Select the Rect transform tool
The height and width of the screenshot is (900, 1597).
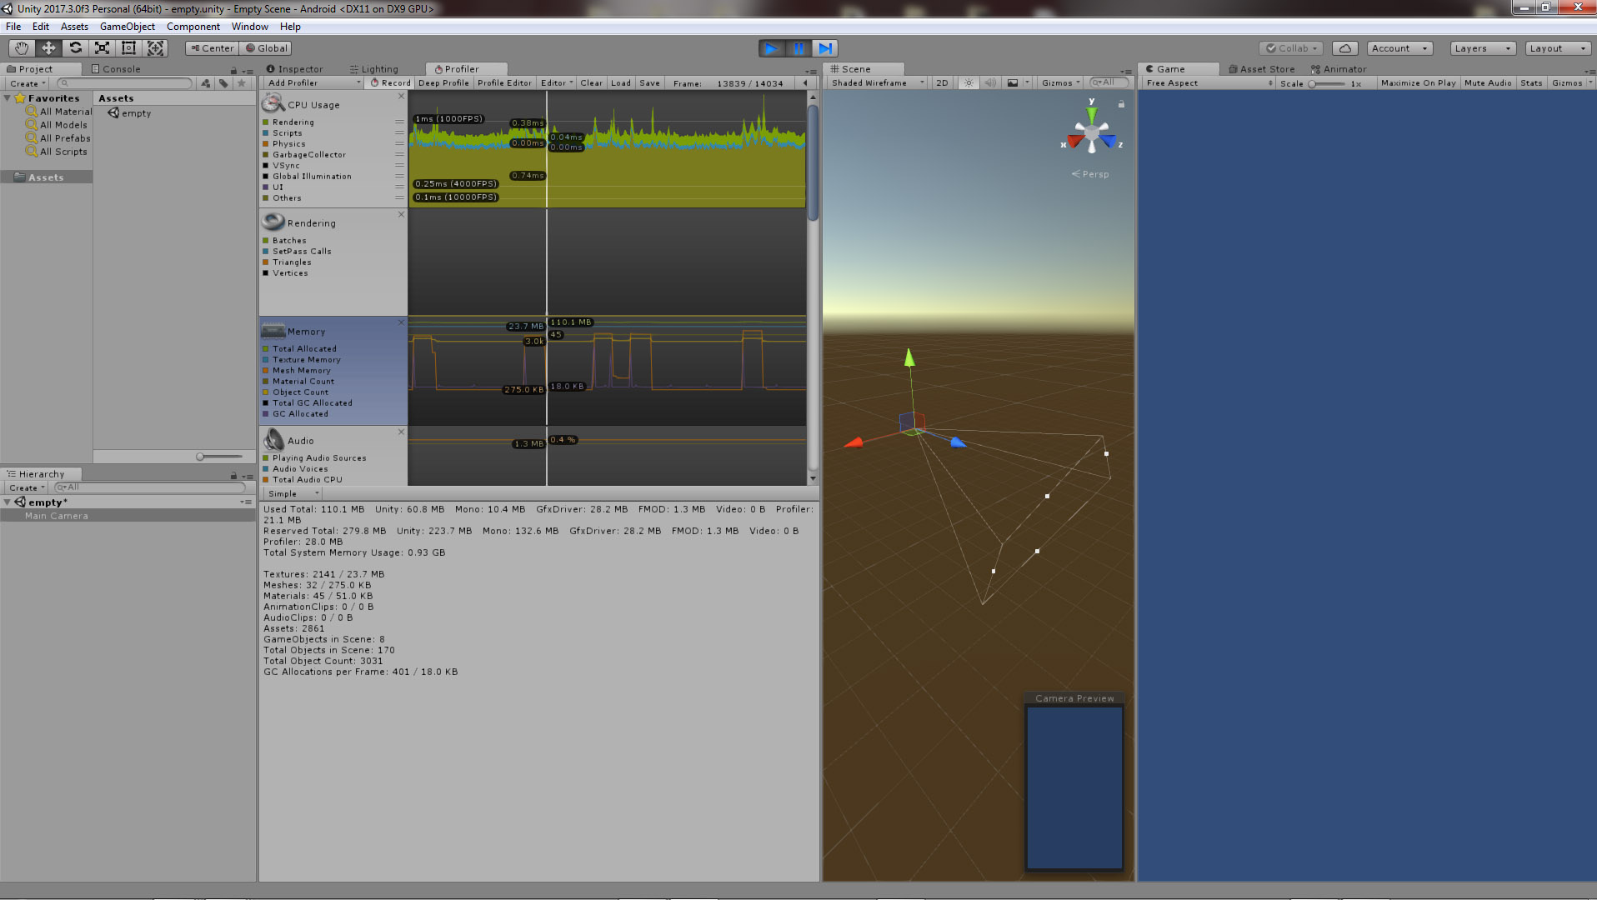click(128, 48)
